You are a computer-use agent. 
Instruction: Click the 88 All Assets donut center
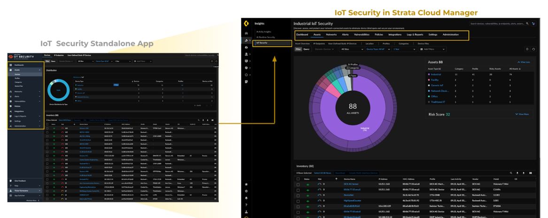pyautogui.click(x=353, y=109)
